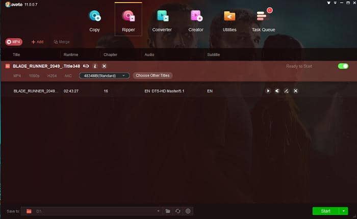Click the DVDFab logo icon

8,4
